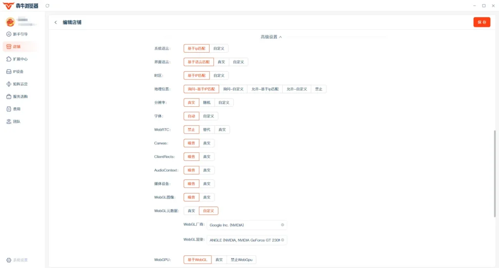Switch to 团队 in the sidebar menu
The width and height of the screenshot is (499, 268).
[x=14, y=121]
